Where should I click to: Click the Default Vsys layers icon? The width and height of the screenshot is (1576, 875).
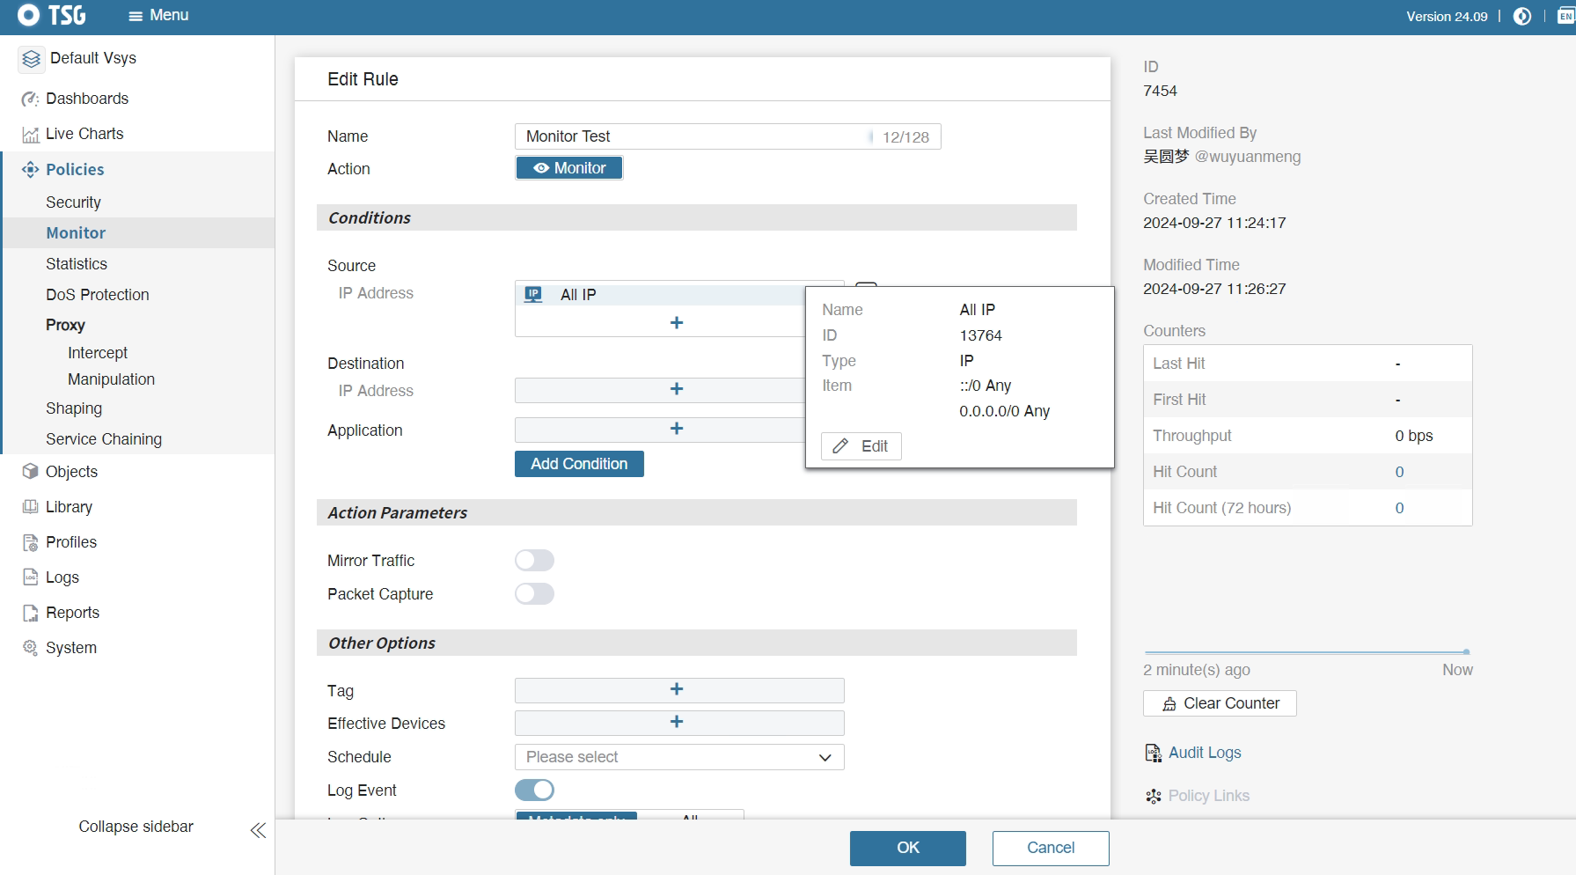click(32, 59)
